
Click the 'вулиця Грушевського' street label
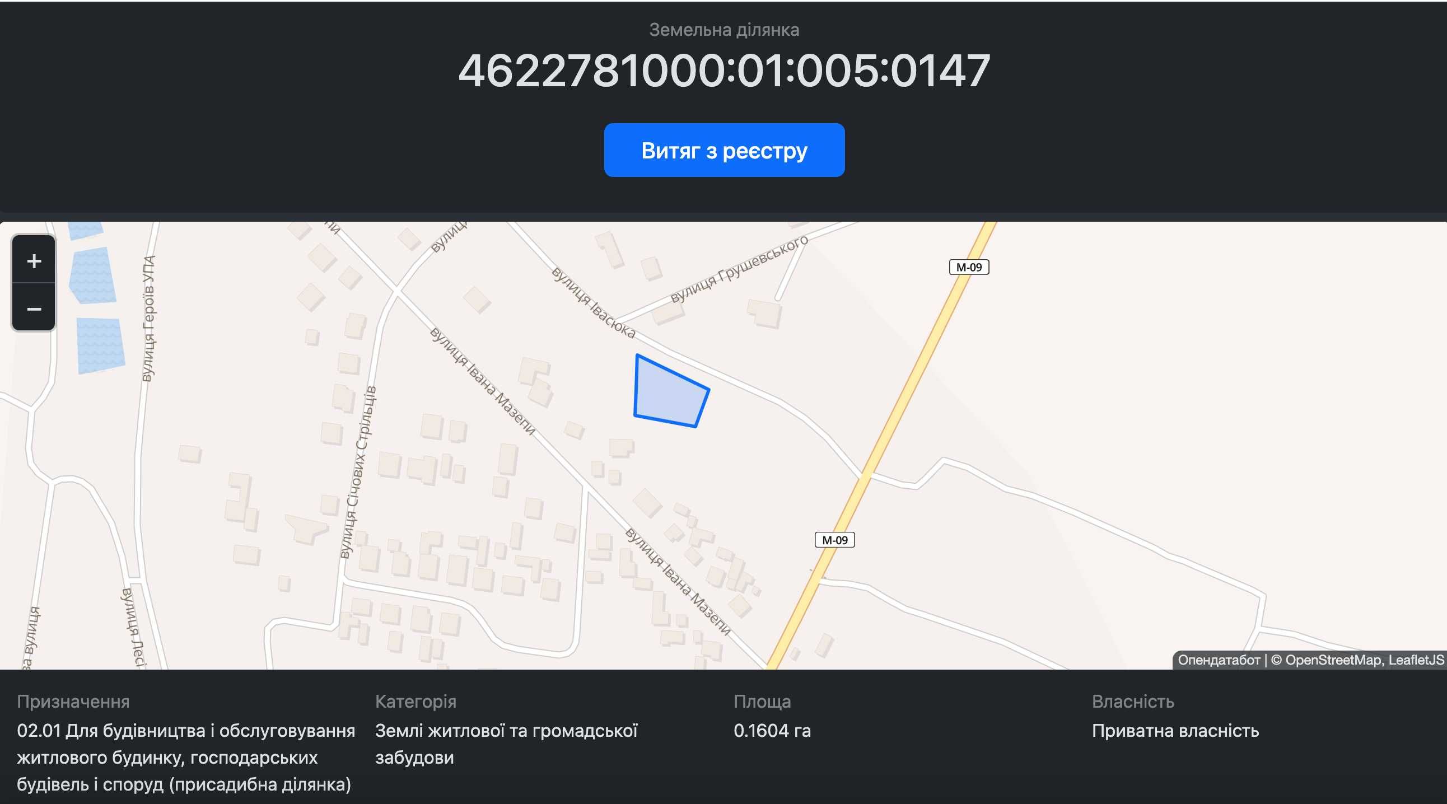740,269
